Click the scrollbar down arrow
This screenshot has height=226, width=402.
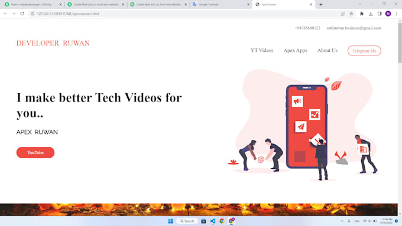point(400,214)
